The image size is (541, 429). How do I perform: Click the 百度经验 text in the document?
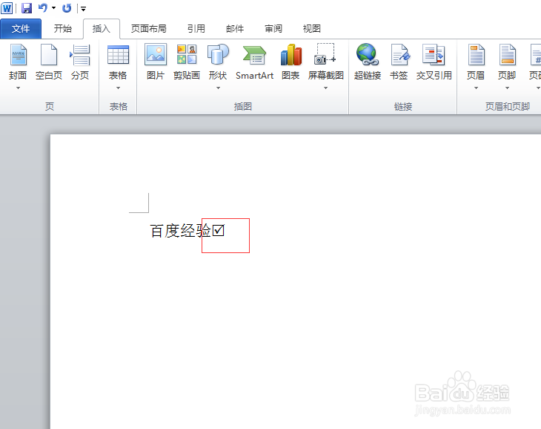click(x=180, y=231)
